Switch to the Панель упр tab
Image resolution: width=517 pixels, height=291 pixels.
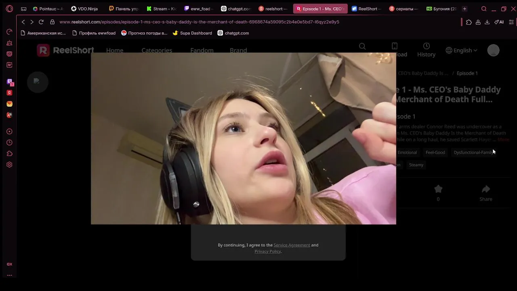[123, 8]
